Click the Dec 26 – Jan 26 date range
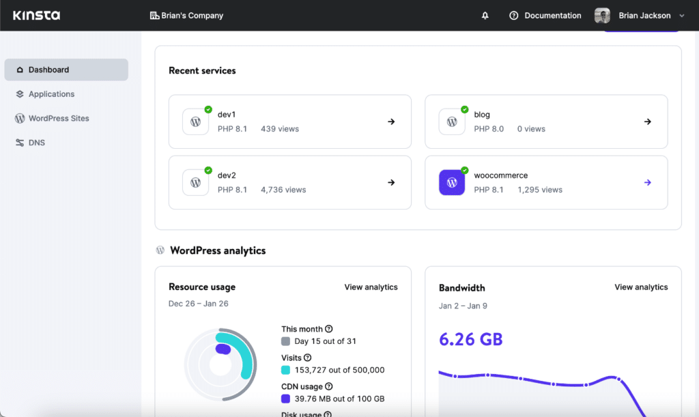699x417 pixels. pyautogui.click(x=199, y=304)
